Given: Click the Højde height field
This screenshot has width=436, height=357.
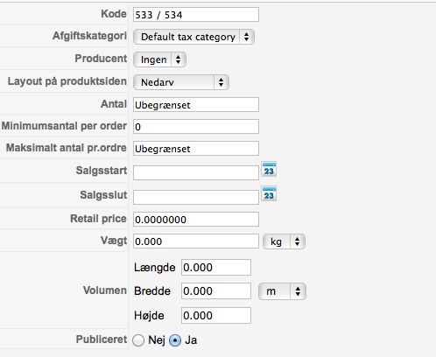Looking at the screenshot, I should (x=216, y=315).
